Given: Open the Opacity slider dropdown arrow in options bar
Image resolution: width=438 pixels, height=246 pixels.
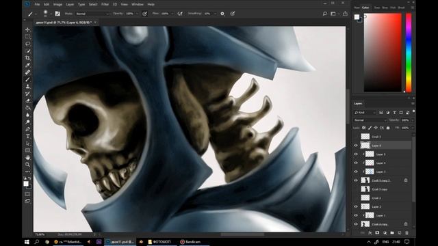Looking at the screenshot, I should tap(137, 14).
